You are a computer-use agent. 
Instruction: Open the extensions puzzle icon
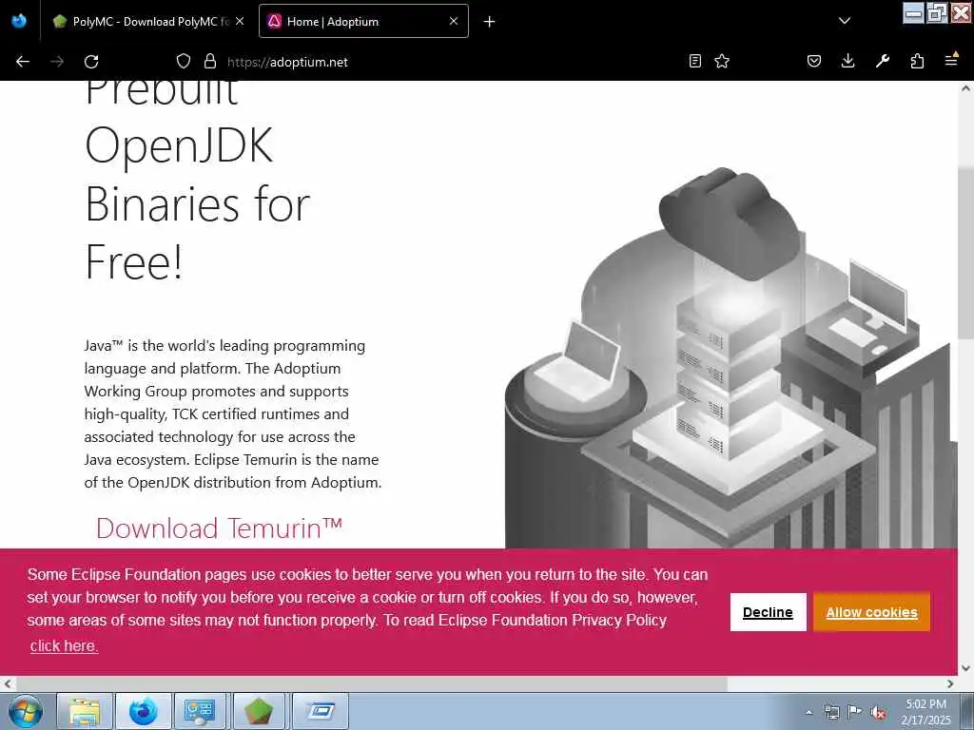(917, 61)
